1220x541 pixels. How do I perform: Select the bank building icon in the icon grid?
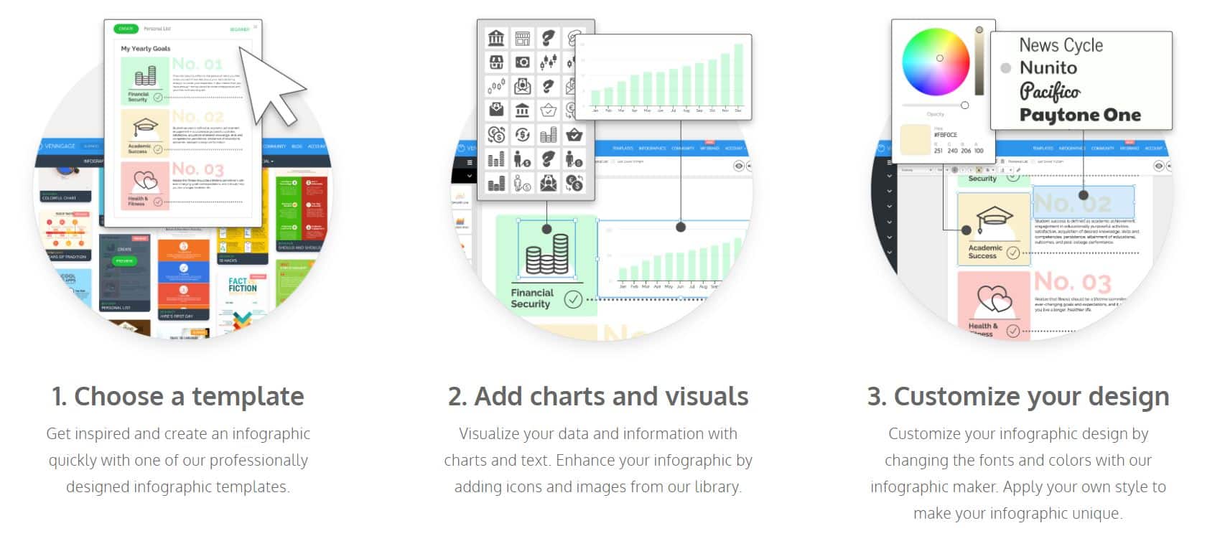click(496, 37)
